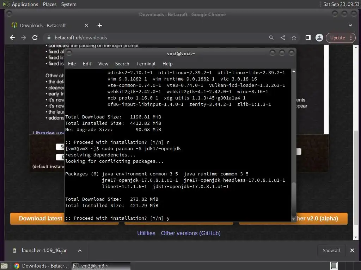Click the clock Sat Sep 23, 09:53
Viewport: 361px width, 270px height.
pyautogui.click(x=341, y=4)
